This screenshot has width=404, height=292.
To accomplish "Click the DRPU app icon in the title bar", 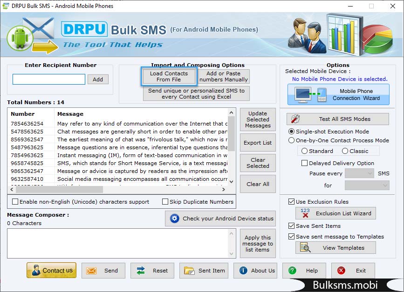I will pos(6,6).
